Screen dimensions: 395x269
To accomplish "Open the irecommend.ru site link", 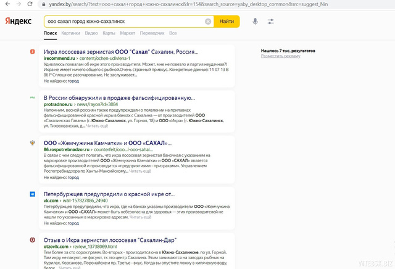I will coord(59,59).
